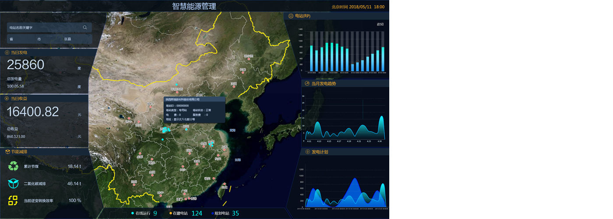This screenshot has width=613, height=219.
Task: Click the green recycle icon for 累计节煤
Action: pyautogui.click(x=13, y=166)
